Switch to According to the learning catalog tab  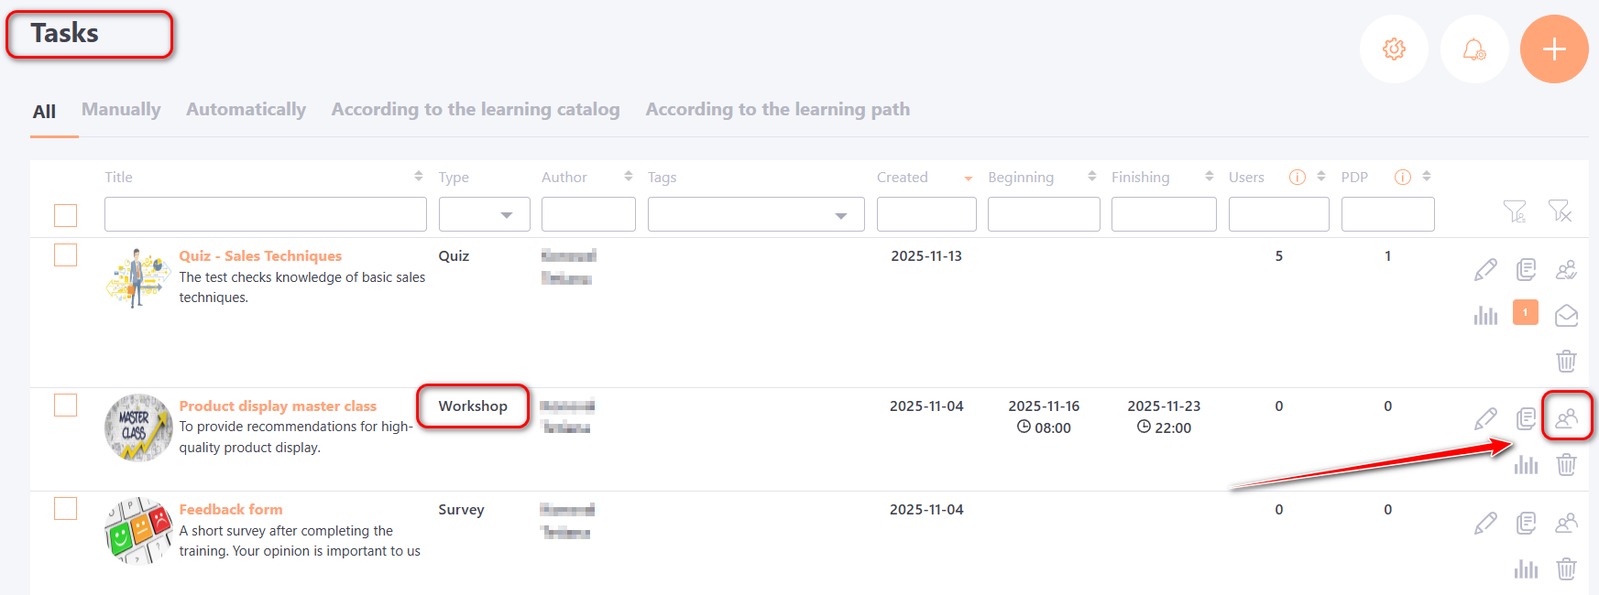476,110
